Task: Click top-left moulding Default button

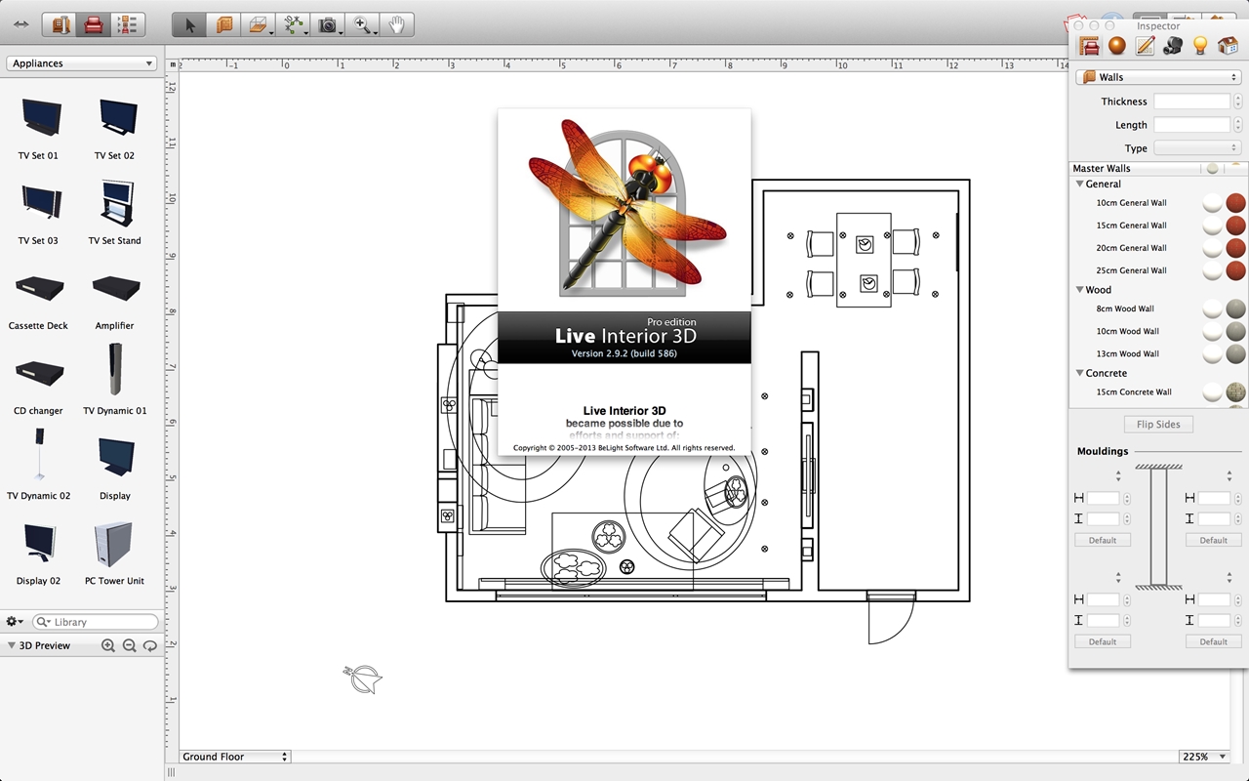Action: click(1103, 540)
